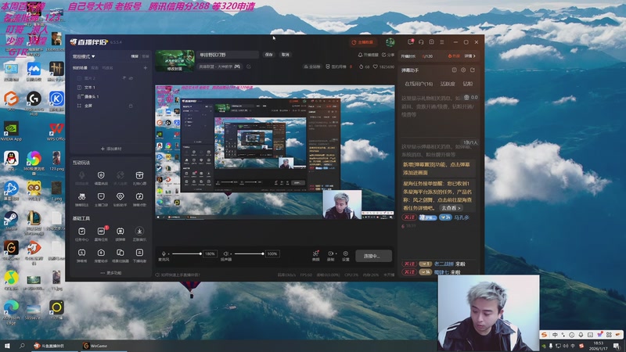The image size is (626, 352).
Task: Click the headset customer service icon
Action: tap(421, 42)
